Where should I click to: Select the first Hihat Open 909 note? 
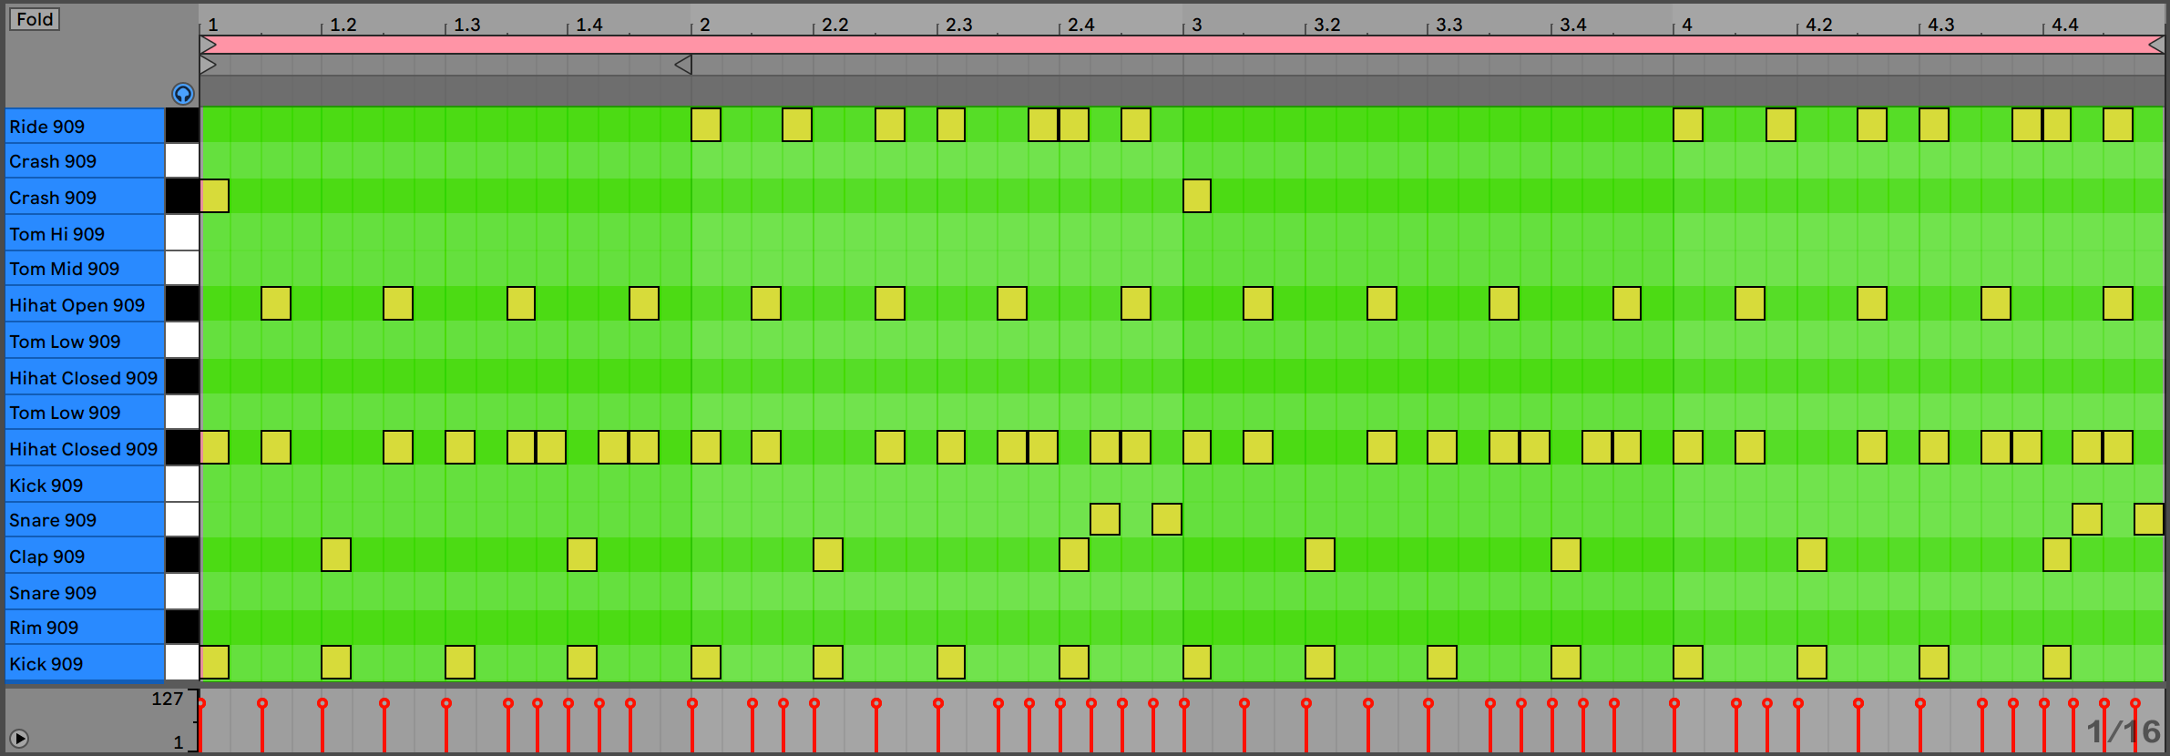[x=276, y=303]
